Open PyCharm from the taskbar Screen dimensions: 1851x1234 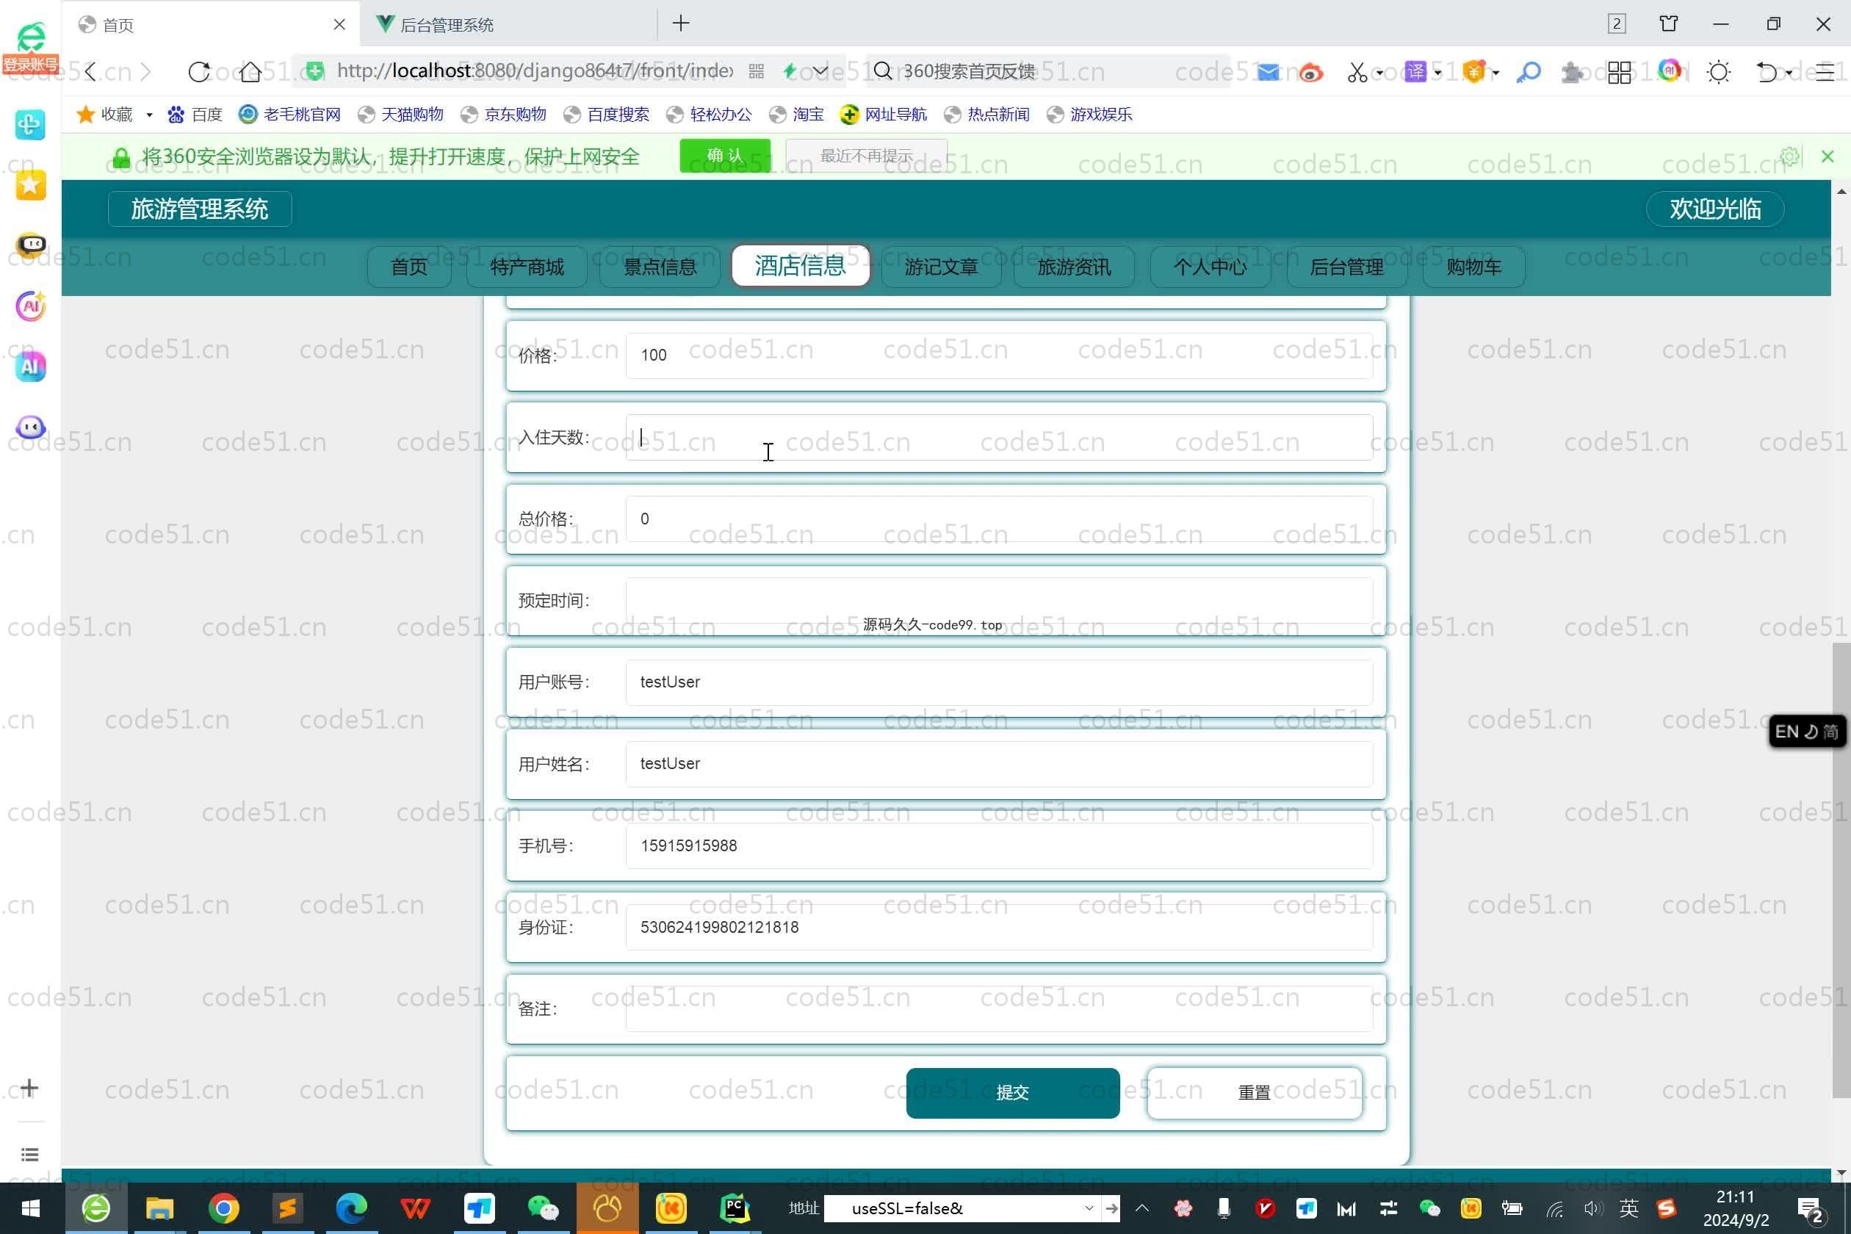click(x=735, y=1208)
